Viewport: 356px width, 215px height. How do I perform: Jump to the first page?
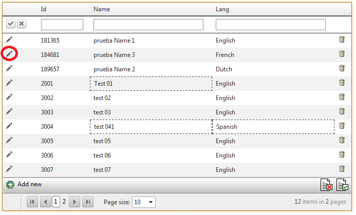(32, 202)
